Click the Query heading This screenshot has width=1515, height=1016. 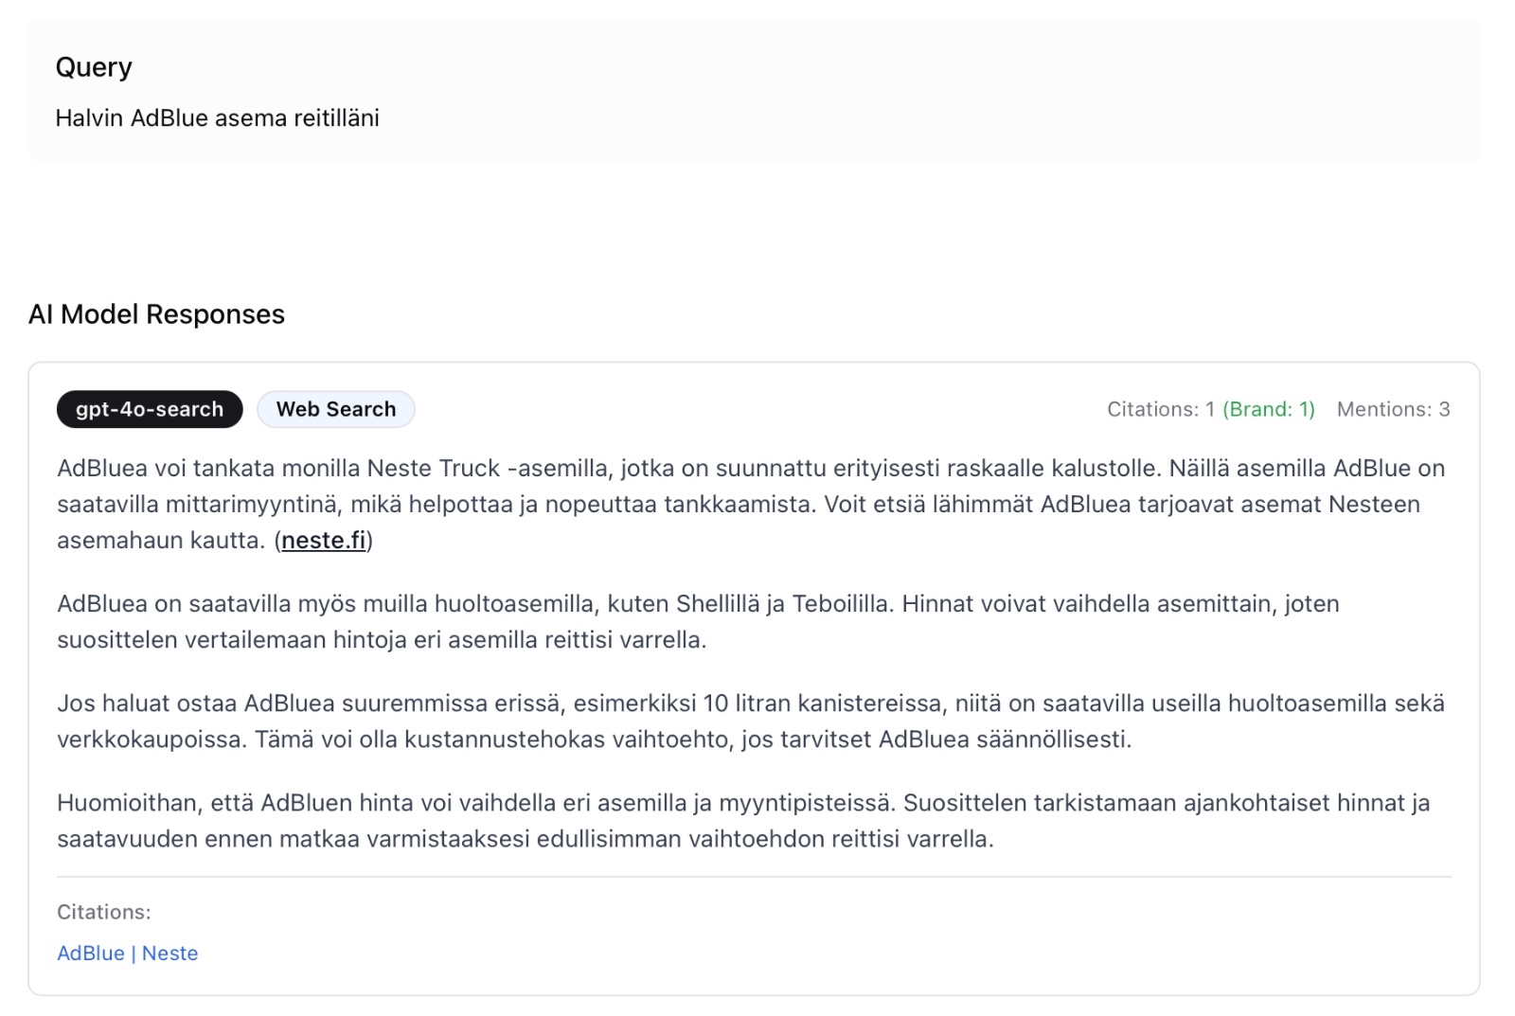(94, 67)
